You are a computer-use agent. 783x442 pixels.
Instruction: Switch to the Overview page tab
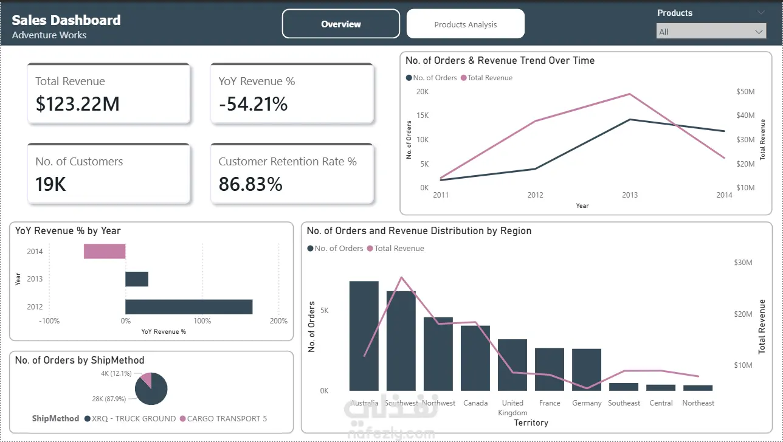point(340,24)
